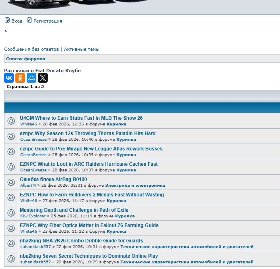The width and height of the screenshot is (280, 269).
Task: Click Расскажи о Fiat Ducato Клубе heading
Action: [x=42, y=71]
